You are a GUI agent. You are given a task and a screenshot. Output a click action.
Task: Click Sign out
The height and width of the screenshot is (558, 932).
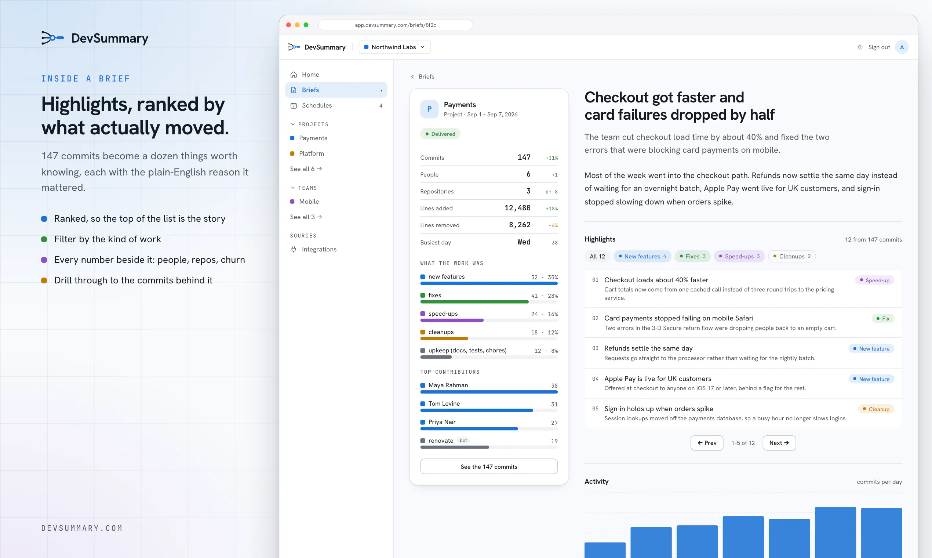click(x=879, y=47)
